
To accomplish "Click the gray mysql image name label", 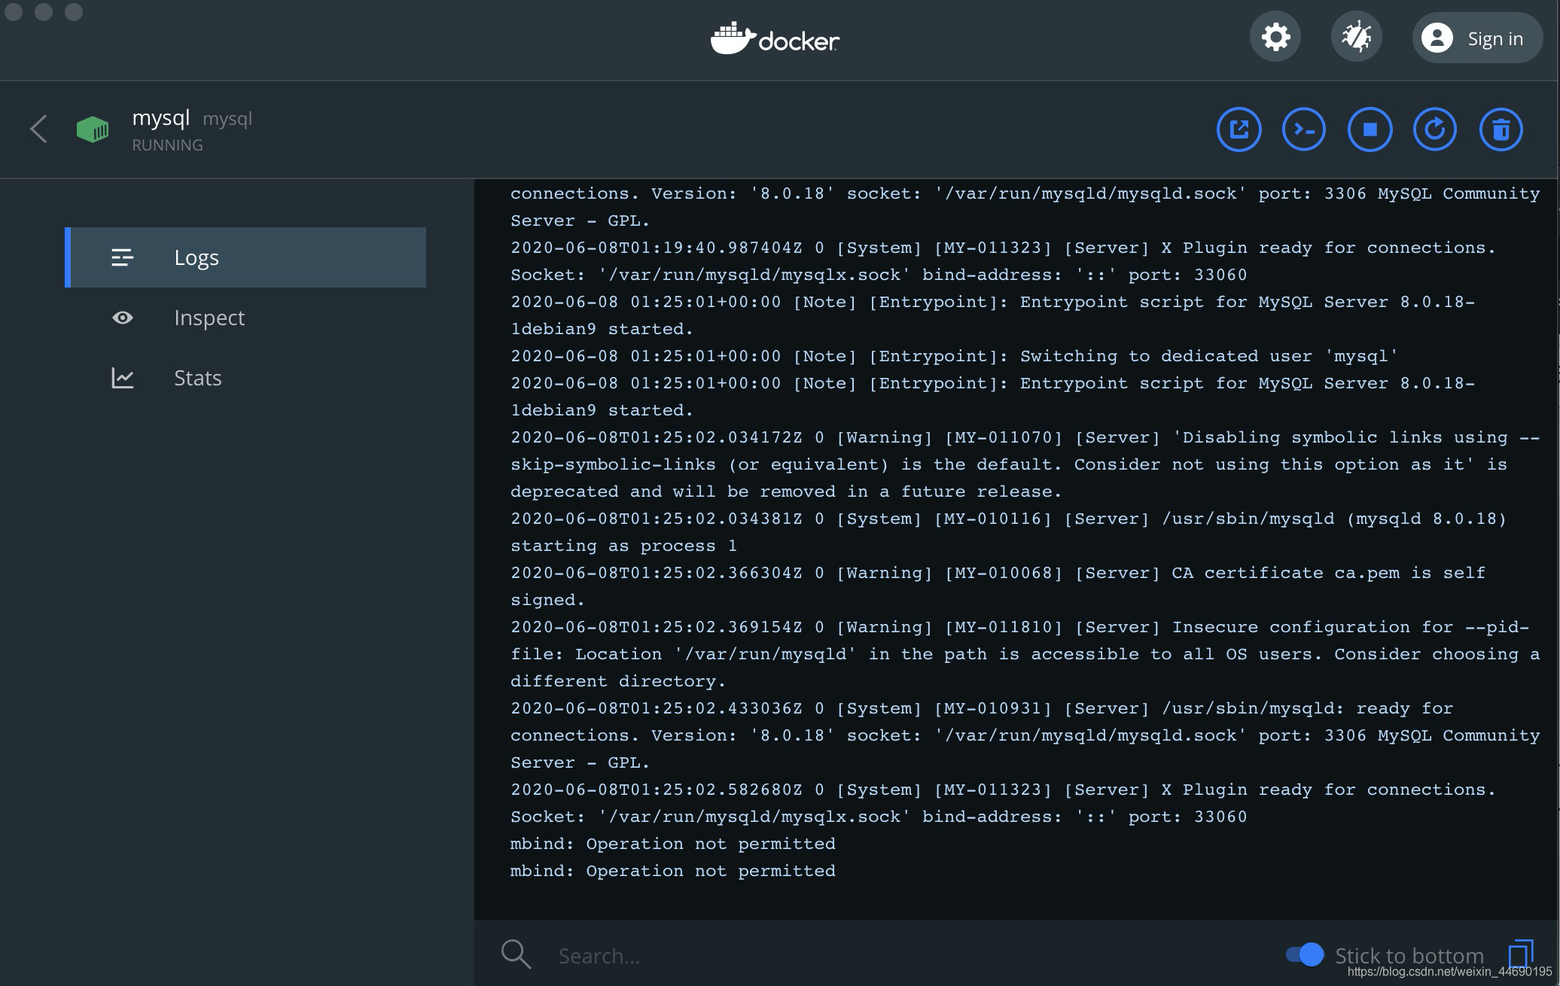I will point(227,120).
